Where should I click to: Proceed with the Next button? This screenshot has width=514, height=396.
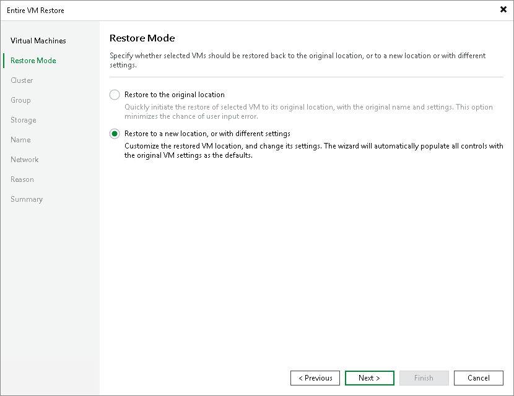370,378
